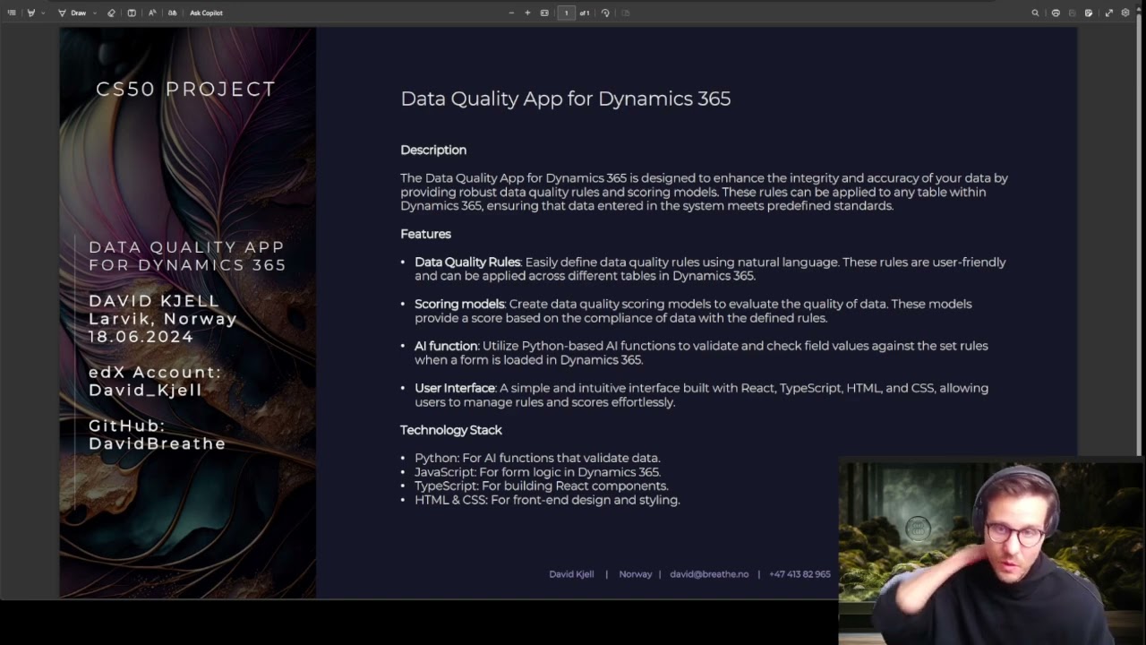Screen dimensions: 1146x645
Task: Click footer text David Kjell
Action: point(571,574)
